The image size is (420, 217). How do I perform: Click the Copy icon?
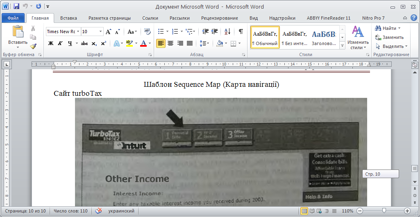point(33,37)
